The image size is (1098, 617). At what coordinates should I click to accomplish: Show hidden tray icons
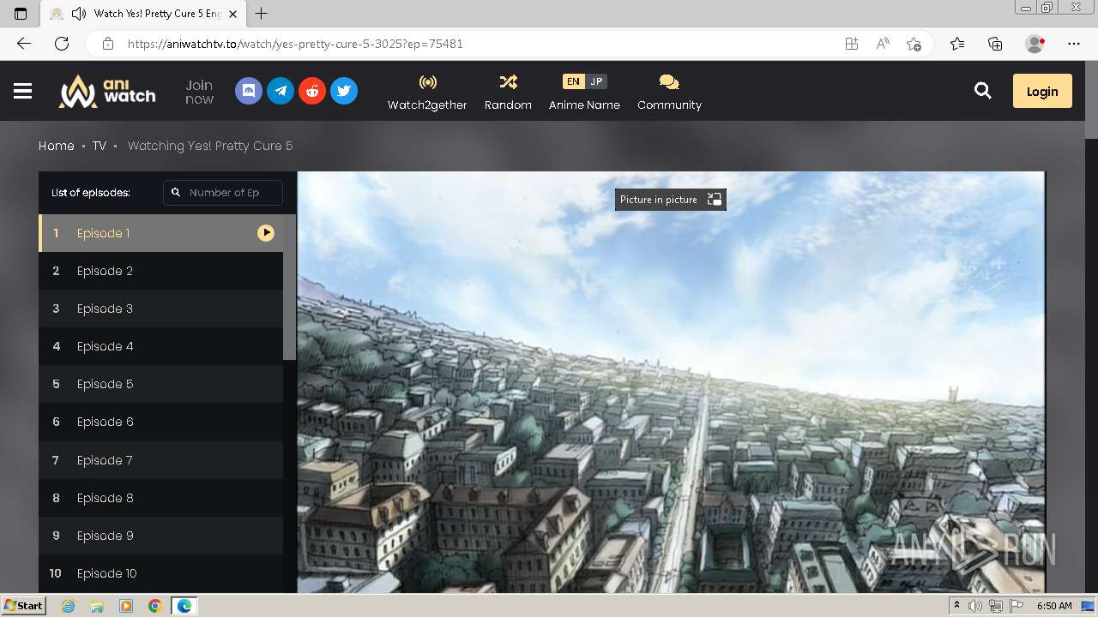pyautogui.click(x=956, y=606)
